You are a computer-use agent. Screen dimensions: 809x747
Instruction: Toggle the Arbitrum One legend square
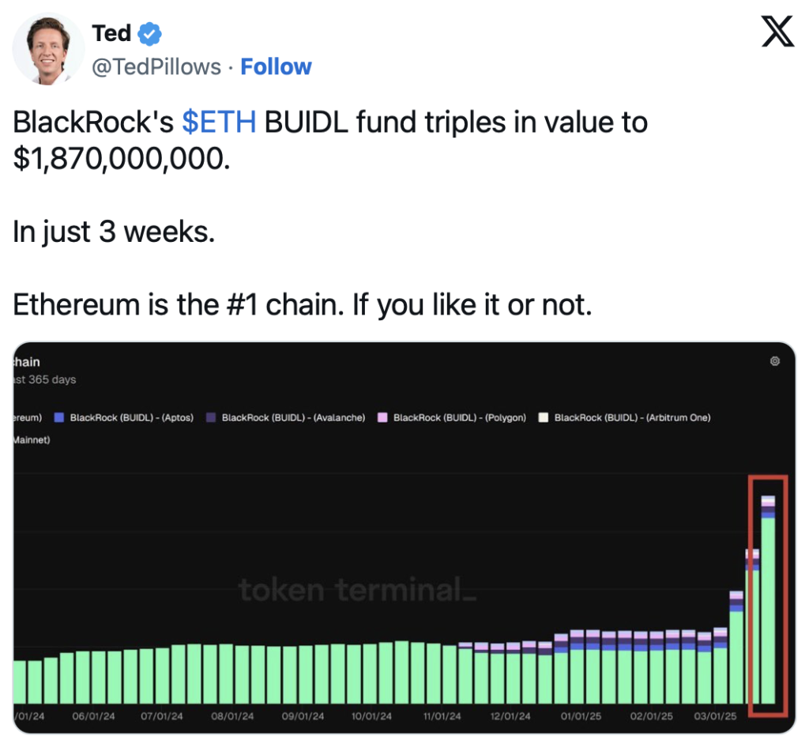pyautogui.click(x=544, y=417)
